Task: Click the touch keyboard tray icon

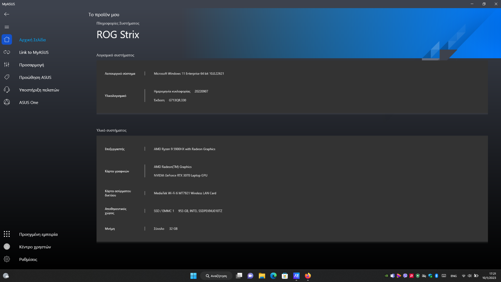Action: [x=444, y=276]
